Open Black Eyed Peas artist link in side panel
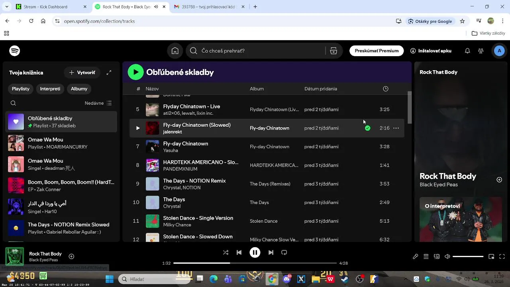Image resolution: width=510 pixels, height=287 pixels. coord(439,185)
